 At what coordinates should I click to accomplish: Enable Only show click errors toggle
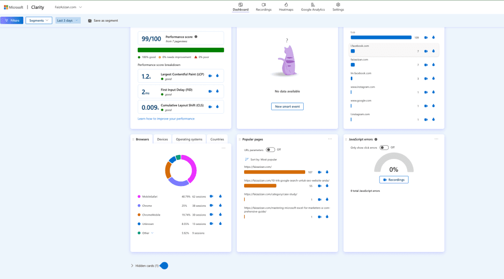(x=384, y=148)
